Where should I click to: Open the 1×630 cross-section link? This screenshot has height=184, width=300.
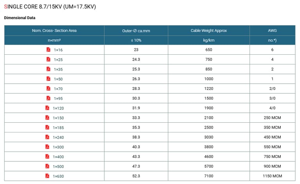58,176
